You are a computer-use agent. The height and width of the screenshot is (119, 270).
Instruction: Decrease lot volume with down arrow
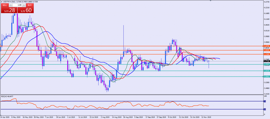click(x=10, y=5)
